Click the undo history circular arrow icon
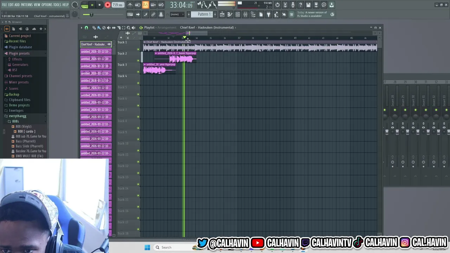Viewport: 450px width, 253px height. (x=277, y=5)
